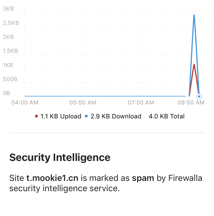Click the red upload spike peak
Screen dimensions: 214x216
point(194,65)
